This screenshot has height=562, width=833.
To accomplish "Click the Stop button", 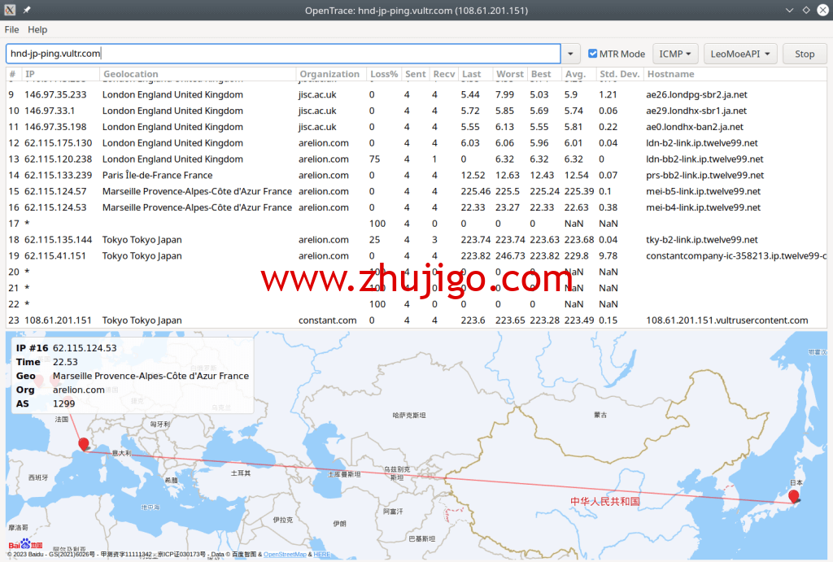I will (805, 54).
